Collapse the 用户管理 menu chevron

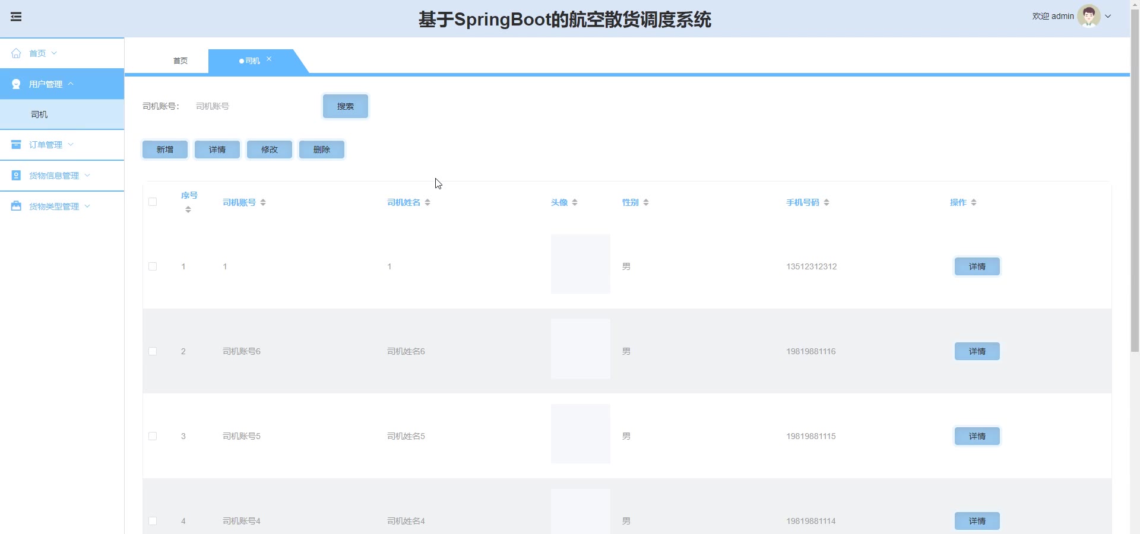pyautogui.click(x=71, y=84)
